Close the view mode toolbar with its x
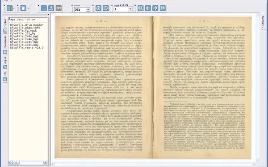The width and height of the screenshot is (268, 167). click(38, 6)
